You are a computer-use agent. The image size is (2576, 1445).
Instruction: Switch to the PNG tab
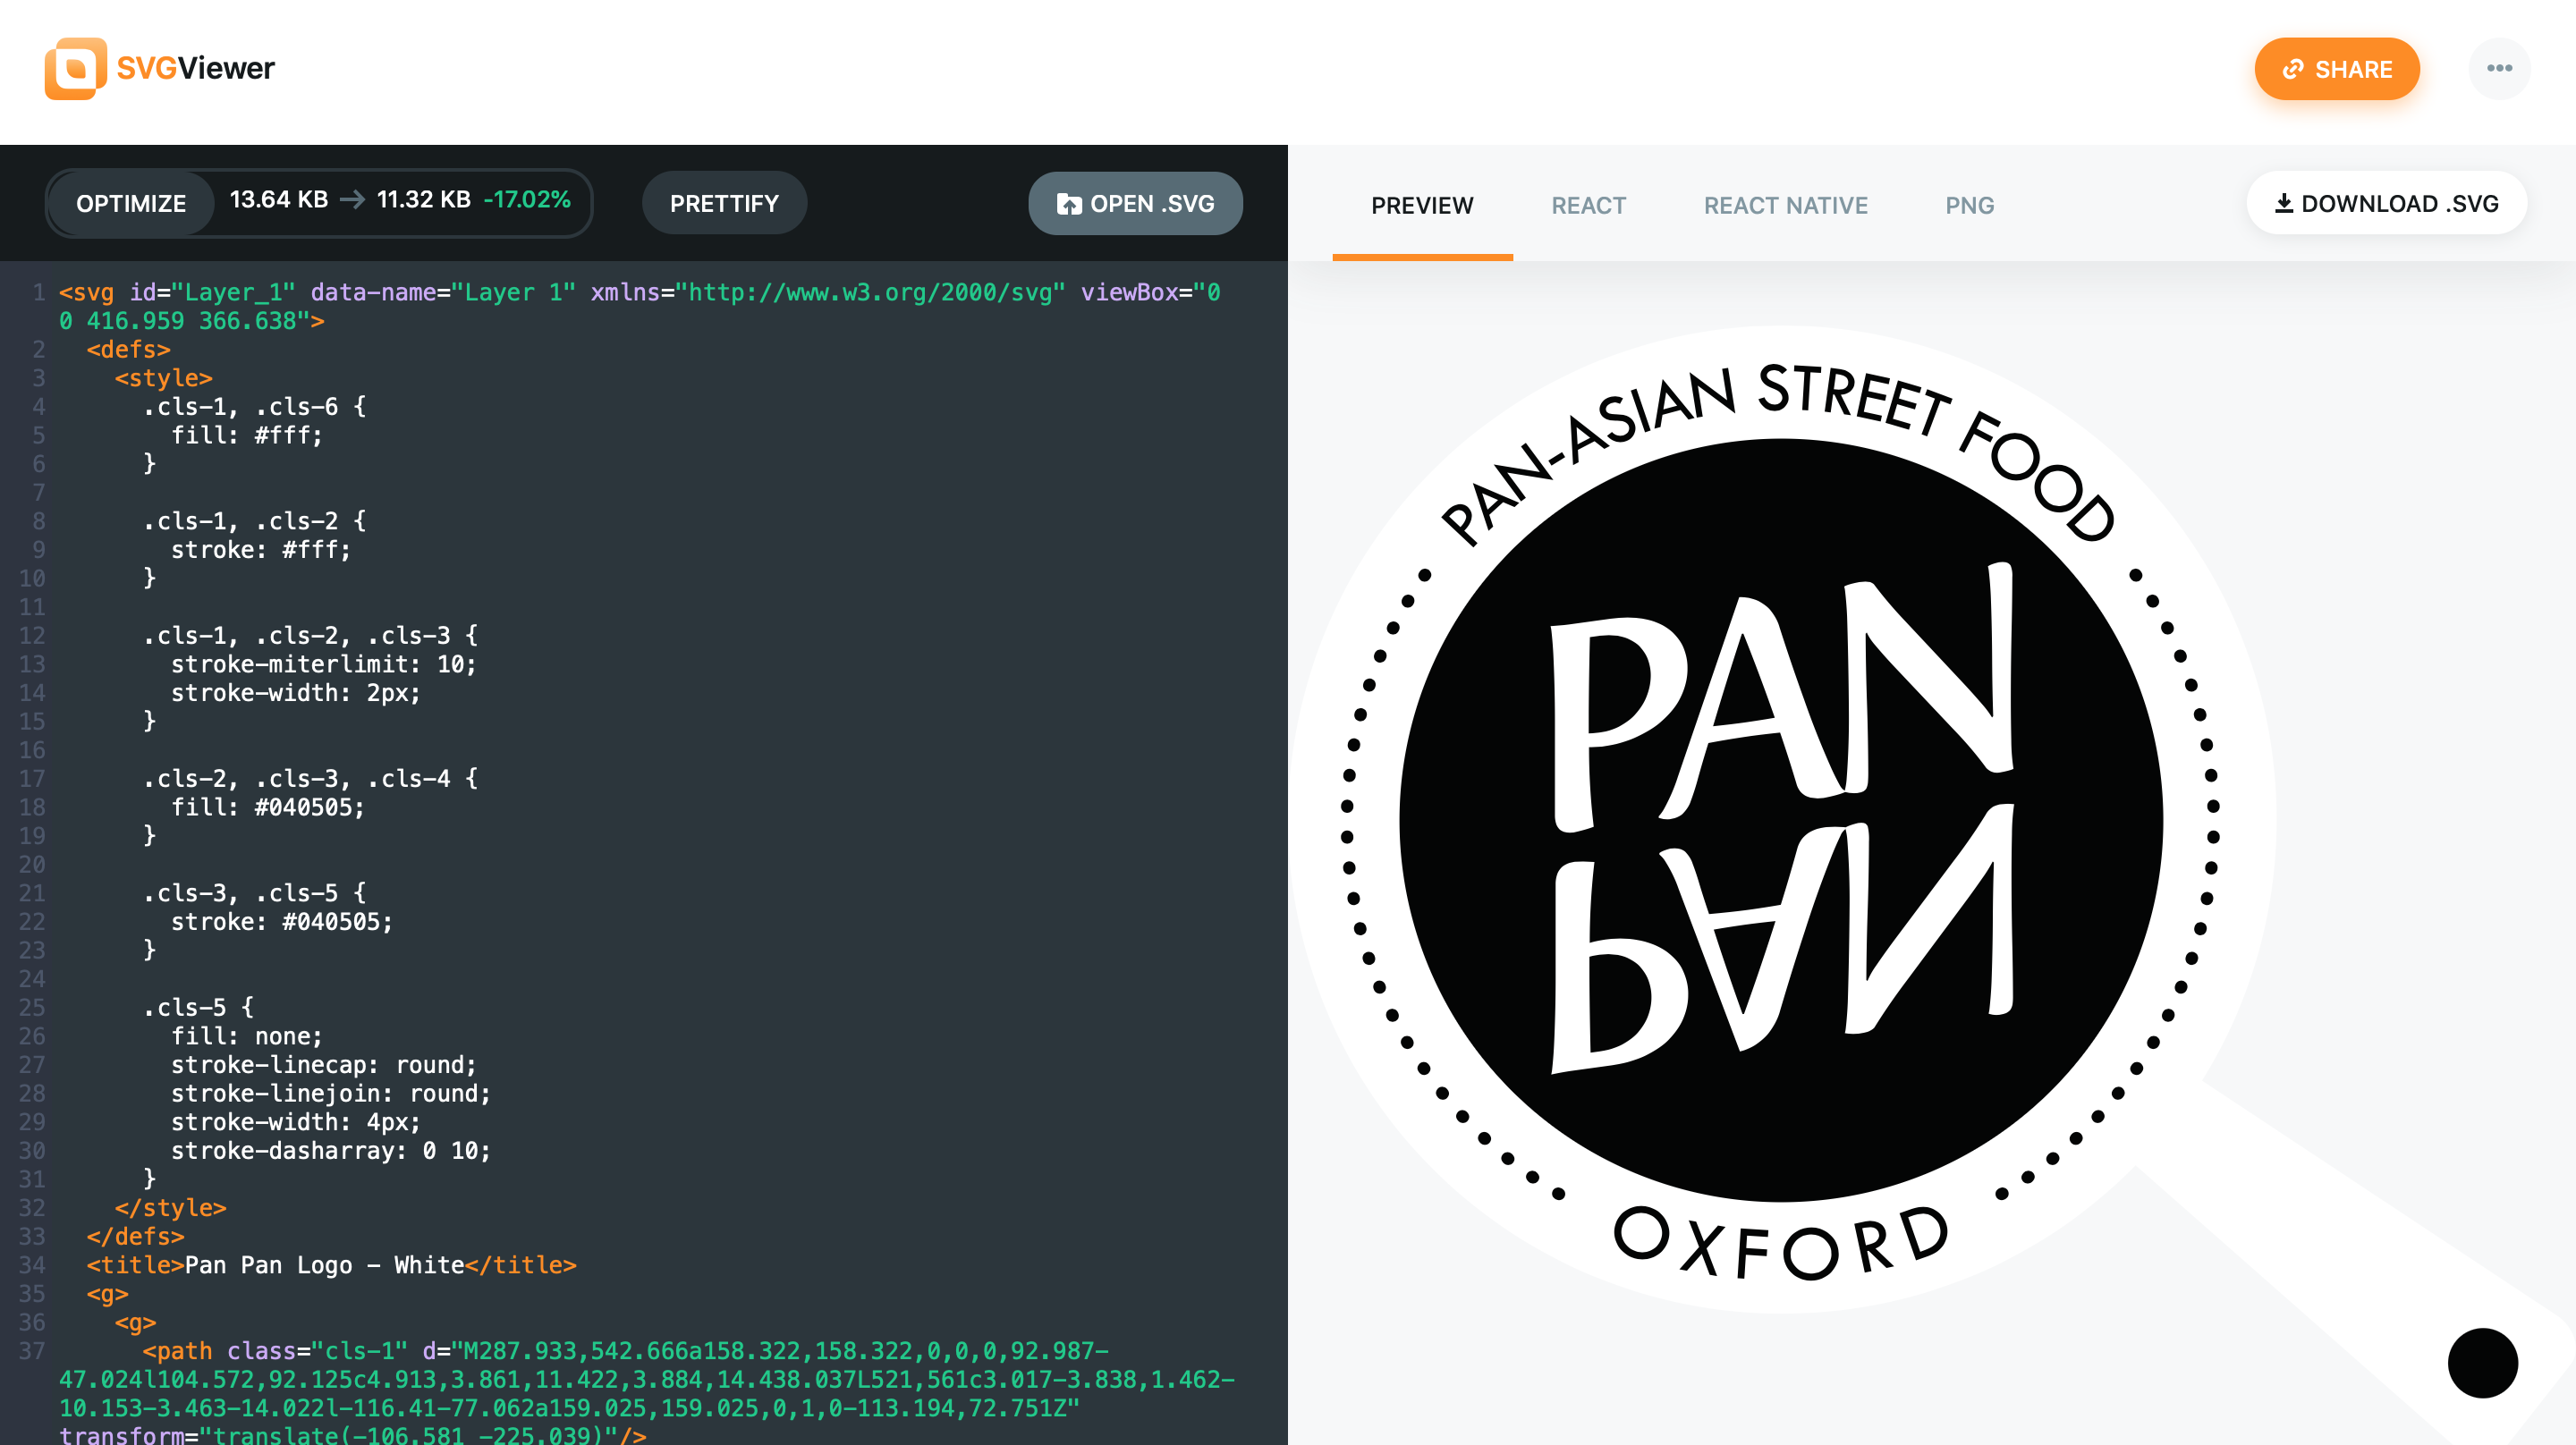(x=1969, y=205)
